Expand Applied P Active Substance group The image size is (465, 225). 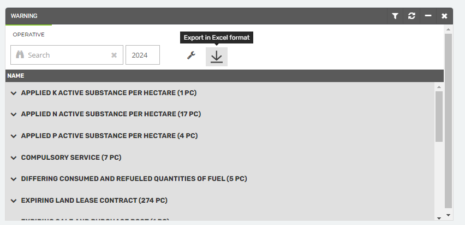pyautogui.click(x=14, y=136)
